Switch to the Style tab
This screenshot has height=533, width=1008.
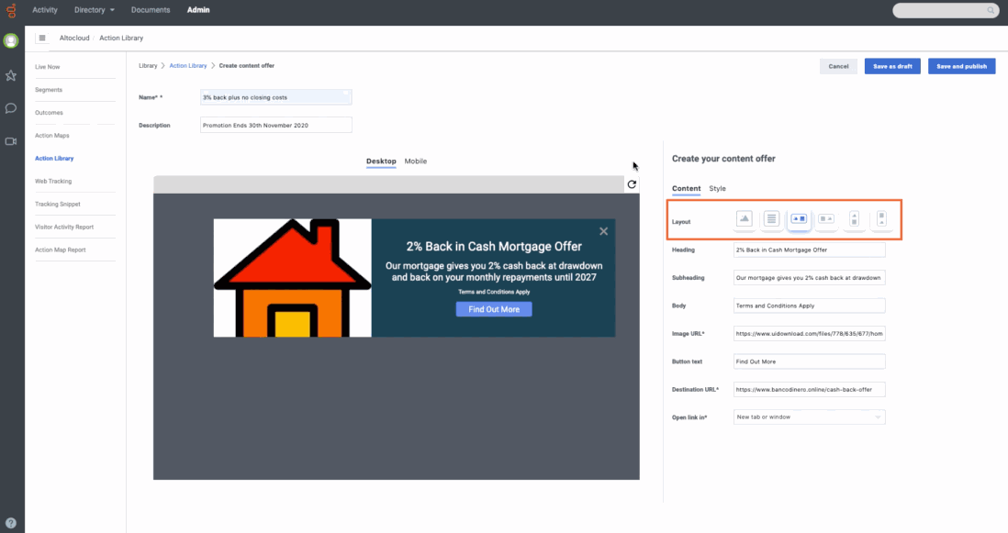click(717, 189)
